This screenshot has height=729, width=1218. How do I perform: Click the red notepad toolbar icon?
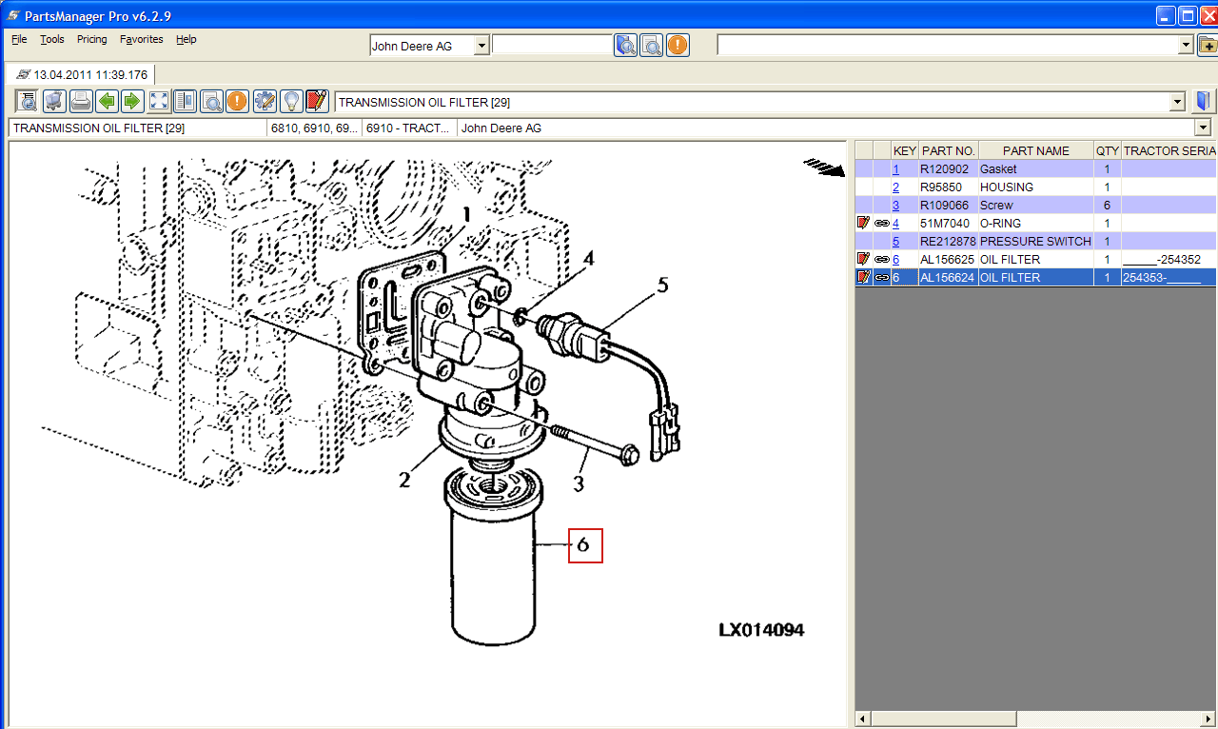tap(317, 102)
